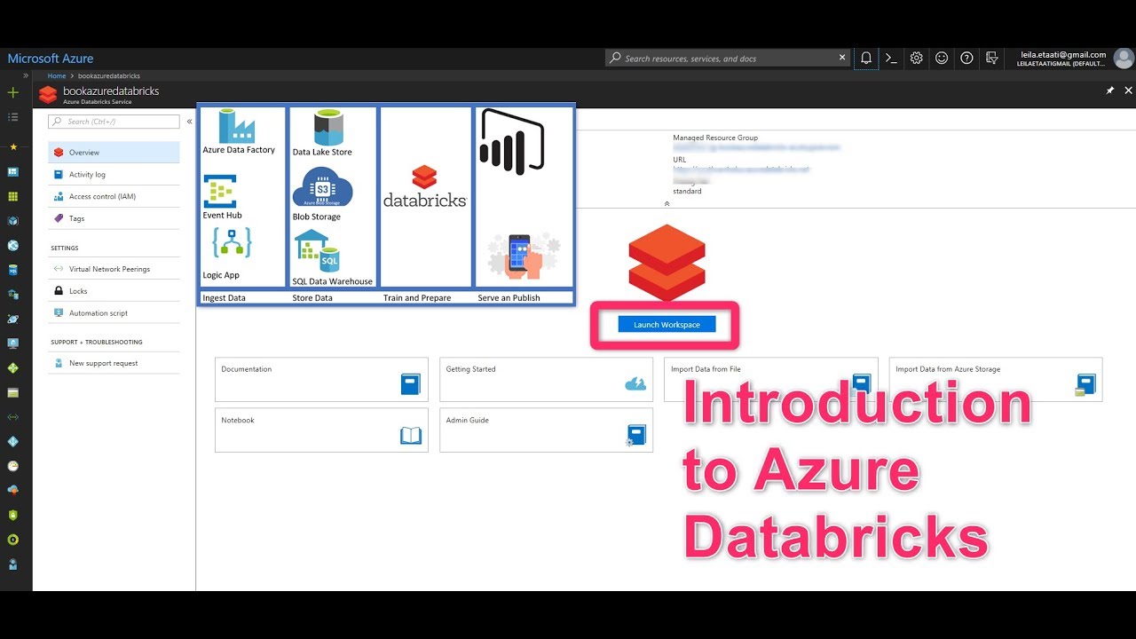Open the Notifications bell icon
This screenshot has height=639, width=1136.
[866, 58]
